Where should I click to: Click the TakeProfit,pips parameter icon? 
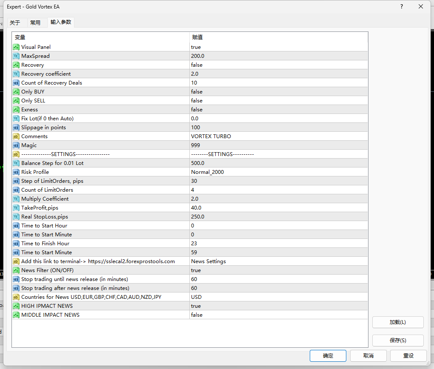click(16, 208)
